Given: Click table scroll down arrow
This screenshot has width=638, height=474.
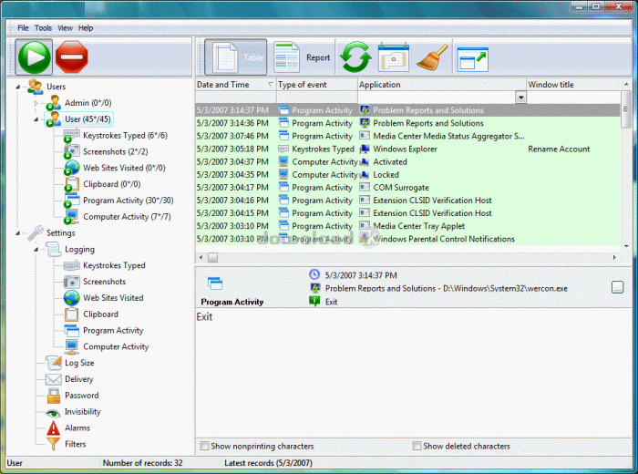Looking at the screenshot, I should coord(626,246).
